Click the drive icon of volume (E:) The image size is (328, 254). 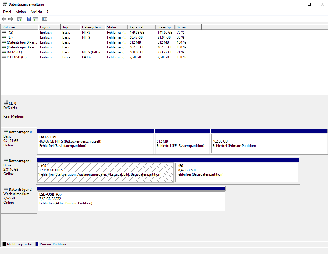[x=4, y=37]
